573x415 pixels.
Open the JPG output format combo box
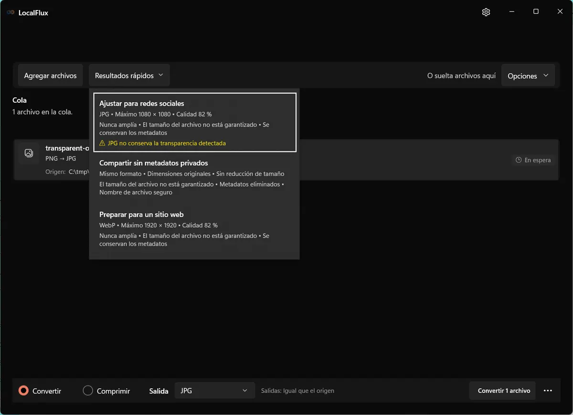(214, 391)
